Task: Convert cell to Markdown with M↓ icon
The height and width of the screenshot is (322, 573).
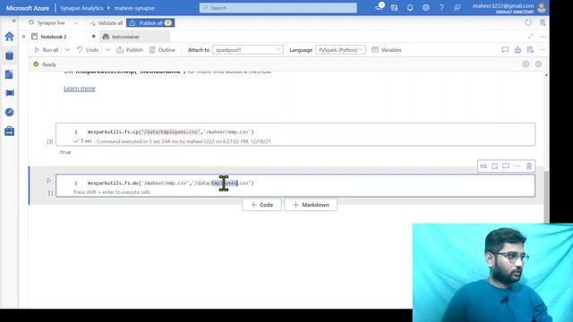Action: 483,166
